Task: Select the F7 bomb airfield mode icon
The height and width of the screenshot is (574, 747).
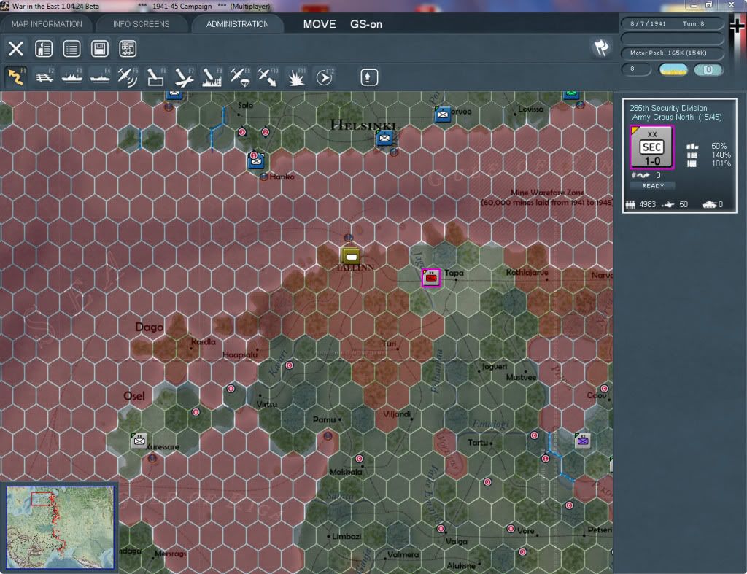Action: [184, 77]
